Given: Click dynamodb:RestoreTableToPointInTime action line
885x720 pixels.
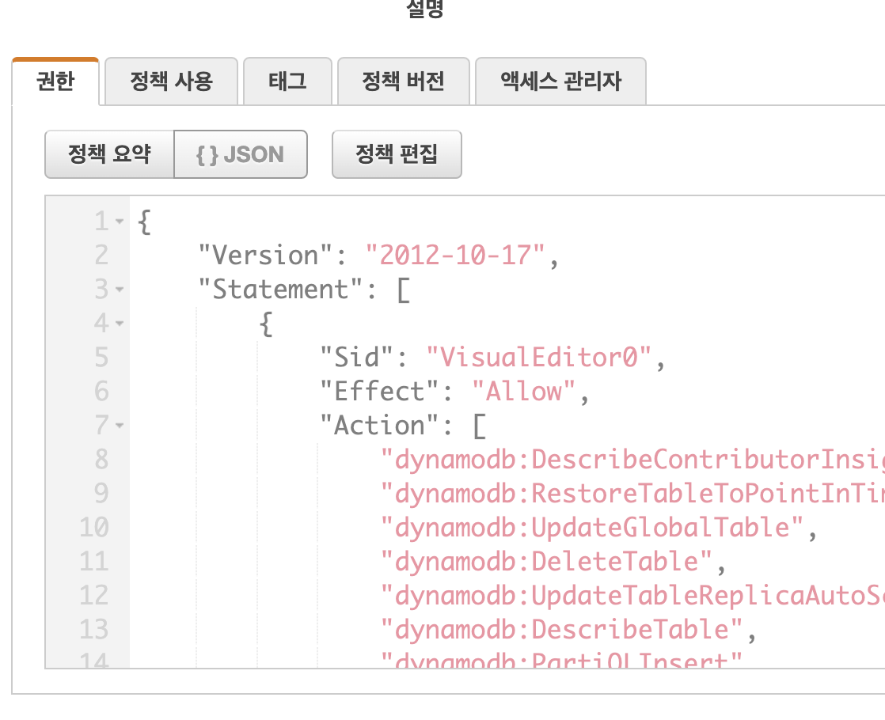Looking at the screenshot, I should tap(632, 494).
